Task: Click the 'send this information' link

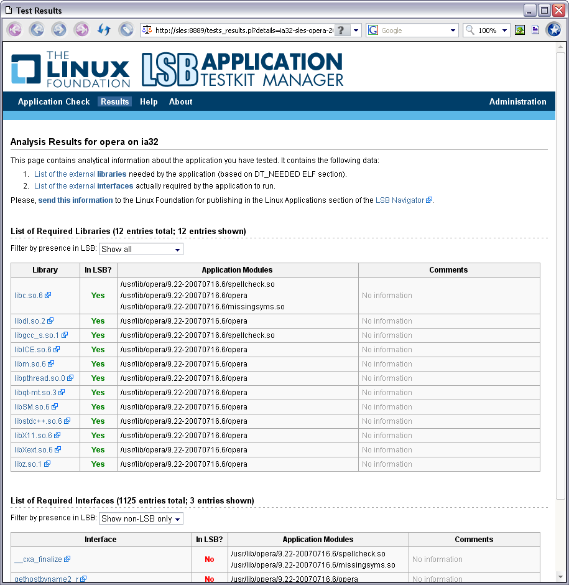Action: pos(75,200)
